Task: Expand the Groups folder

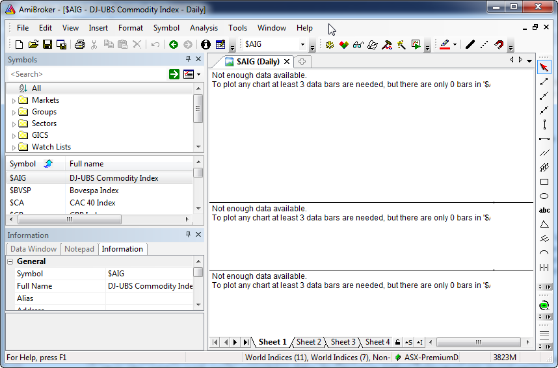Action: (14, 112)
